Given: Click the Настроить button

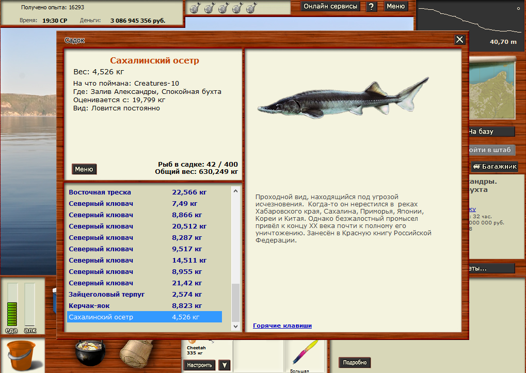Looking at the screenshot, I should (199, 365).
